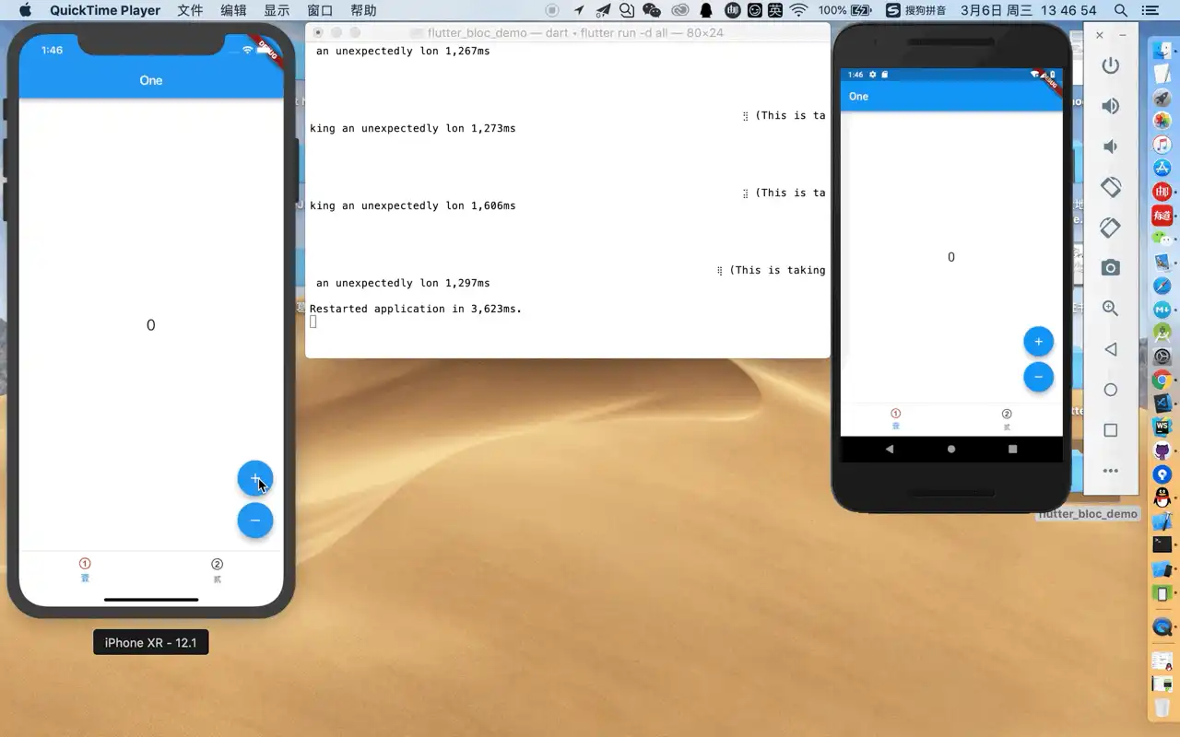Open Youdao dictionary (有道) from the Dock
Screen dimensions: 1180x737
[1162, 215]
